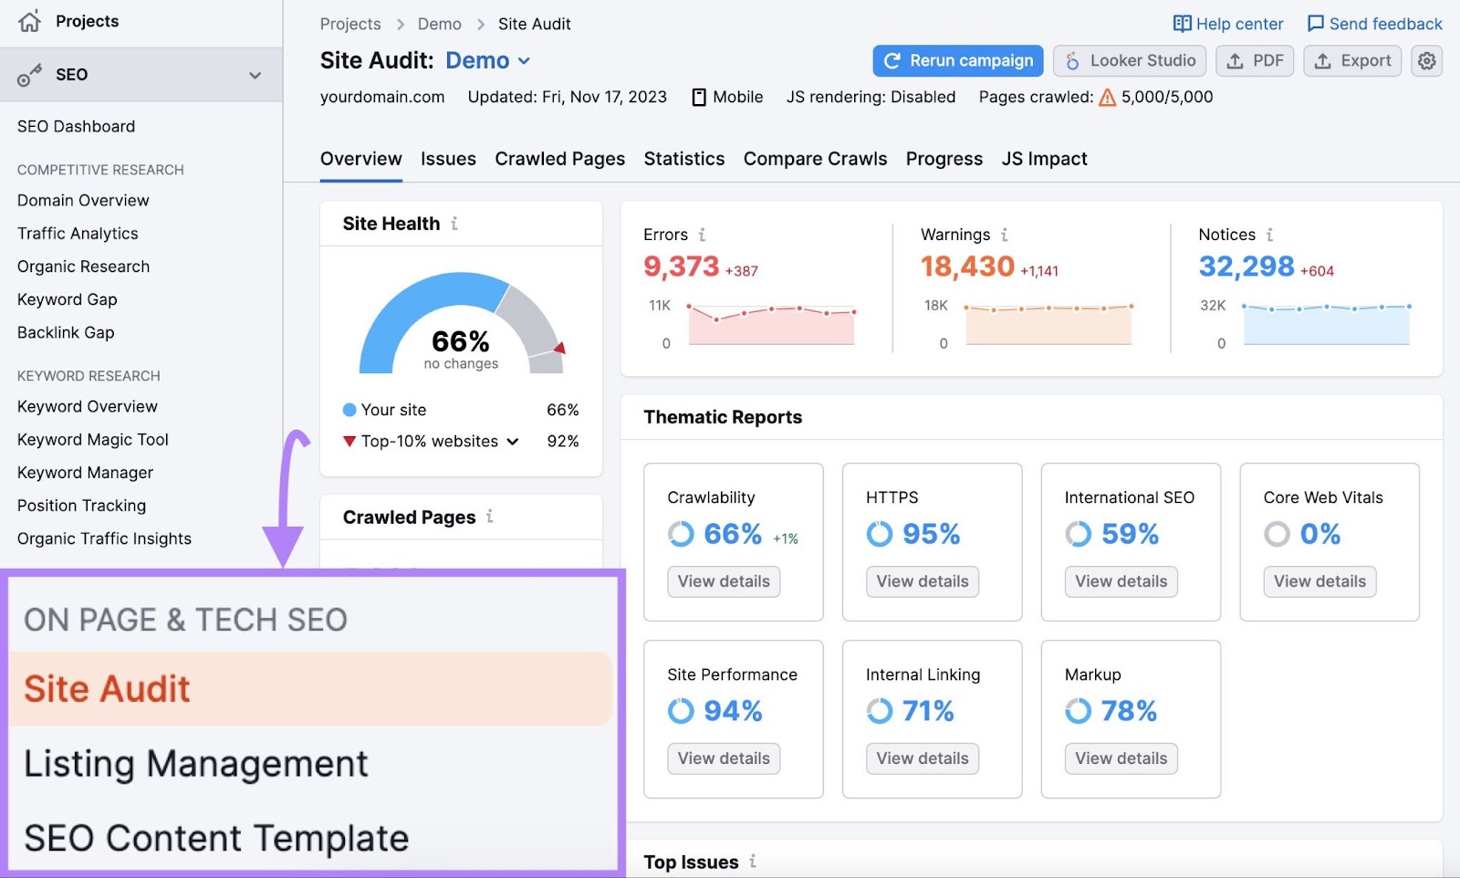Click the PDF export icon
The image size is (1460, 878).
[x=1236, y=60]
